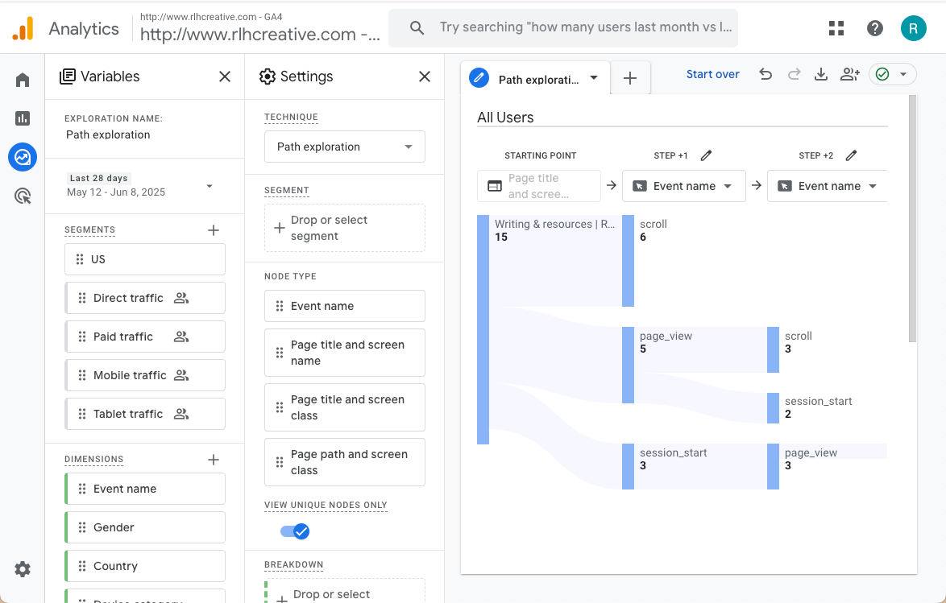Add a new exploration tab

(x=630, y=78)
